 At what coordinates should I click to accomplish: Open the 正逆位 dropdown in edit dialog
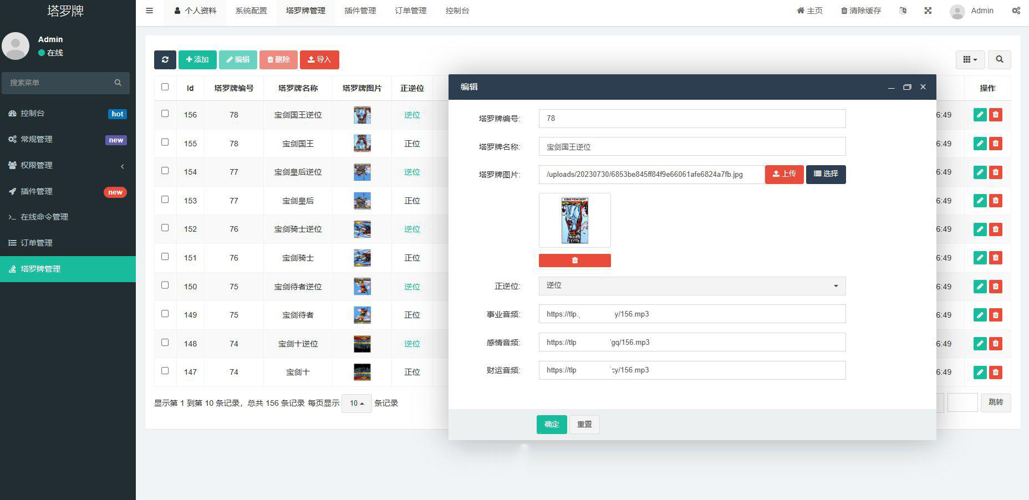pos(691,286)
